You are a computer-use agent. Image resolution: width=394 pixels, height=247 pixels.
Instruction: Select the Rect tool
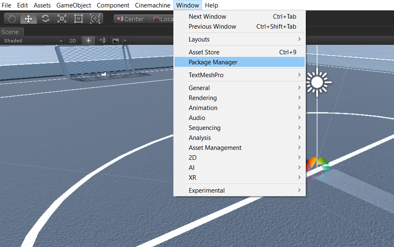click(x=79, y=19)
